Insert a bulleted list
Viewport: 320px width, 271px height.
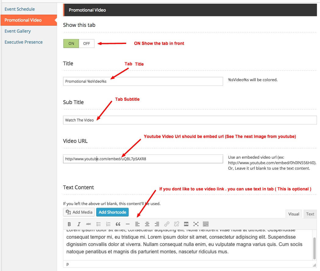(98, 224)
